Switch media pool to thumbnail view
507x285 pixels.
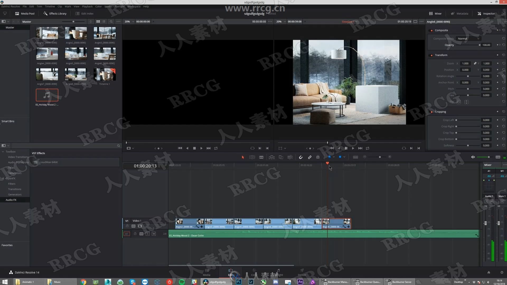[98, 21]
